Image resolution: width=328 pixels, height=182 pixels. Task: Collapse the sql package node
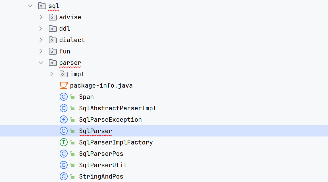pos(30,6)
